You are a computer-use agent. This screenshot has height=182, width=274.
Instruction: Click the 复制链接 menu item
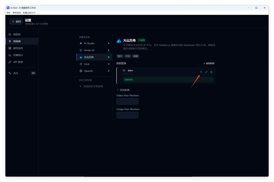tap(16, 13)
